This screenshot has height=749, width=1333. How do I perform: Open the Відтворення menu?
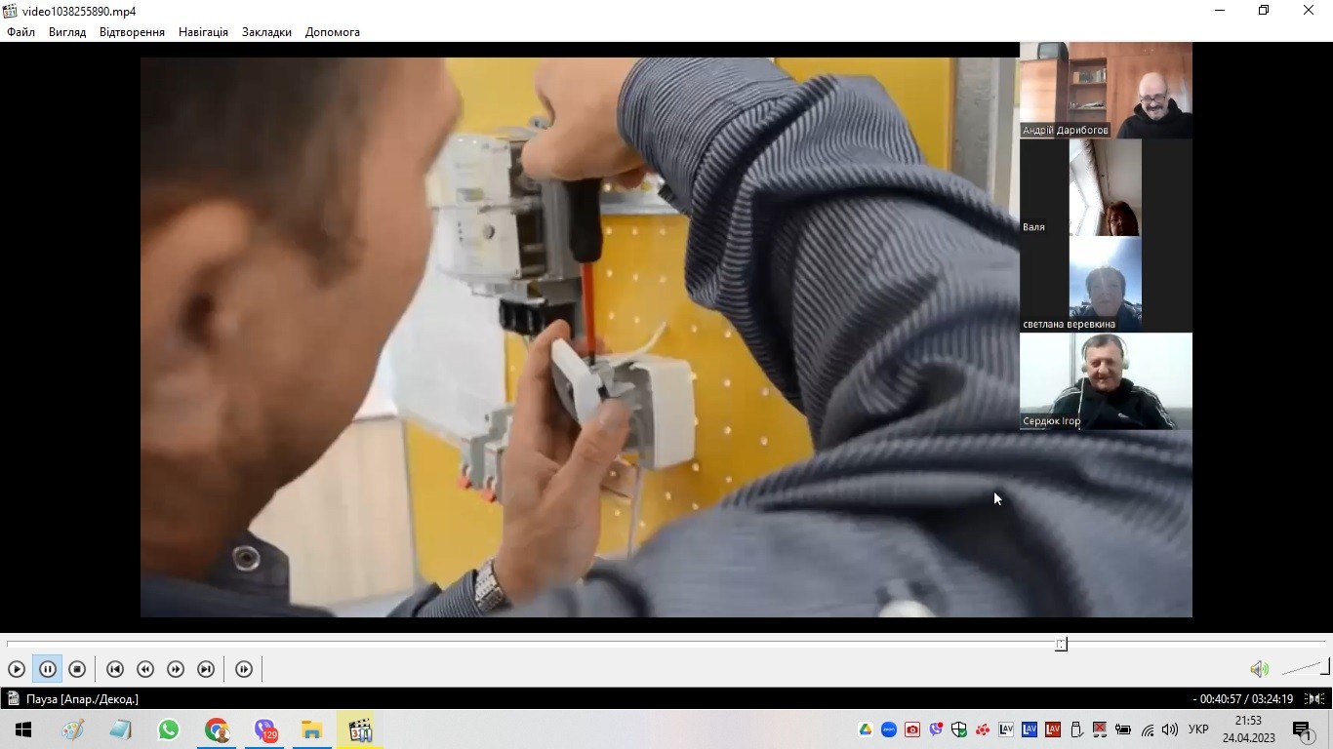pyautogui.click(x=132, y=32)
